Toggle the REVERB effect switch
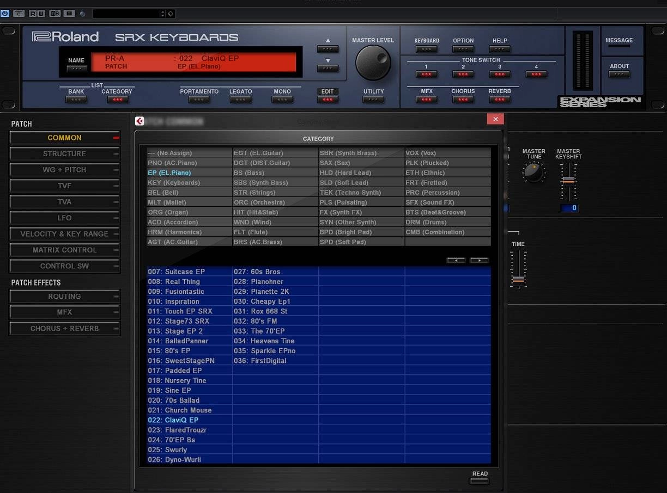667x493 pixels. (500, 100)
